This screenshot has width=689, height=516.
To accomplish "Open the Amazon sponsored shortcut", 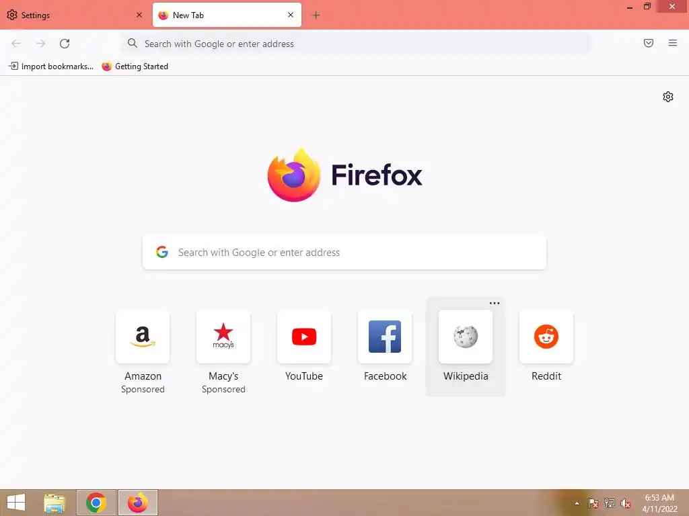I will pos(143,337).
